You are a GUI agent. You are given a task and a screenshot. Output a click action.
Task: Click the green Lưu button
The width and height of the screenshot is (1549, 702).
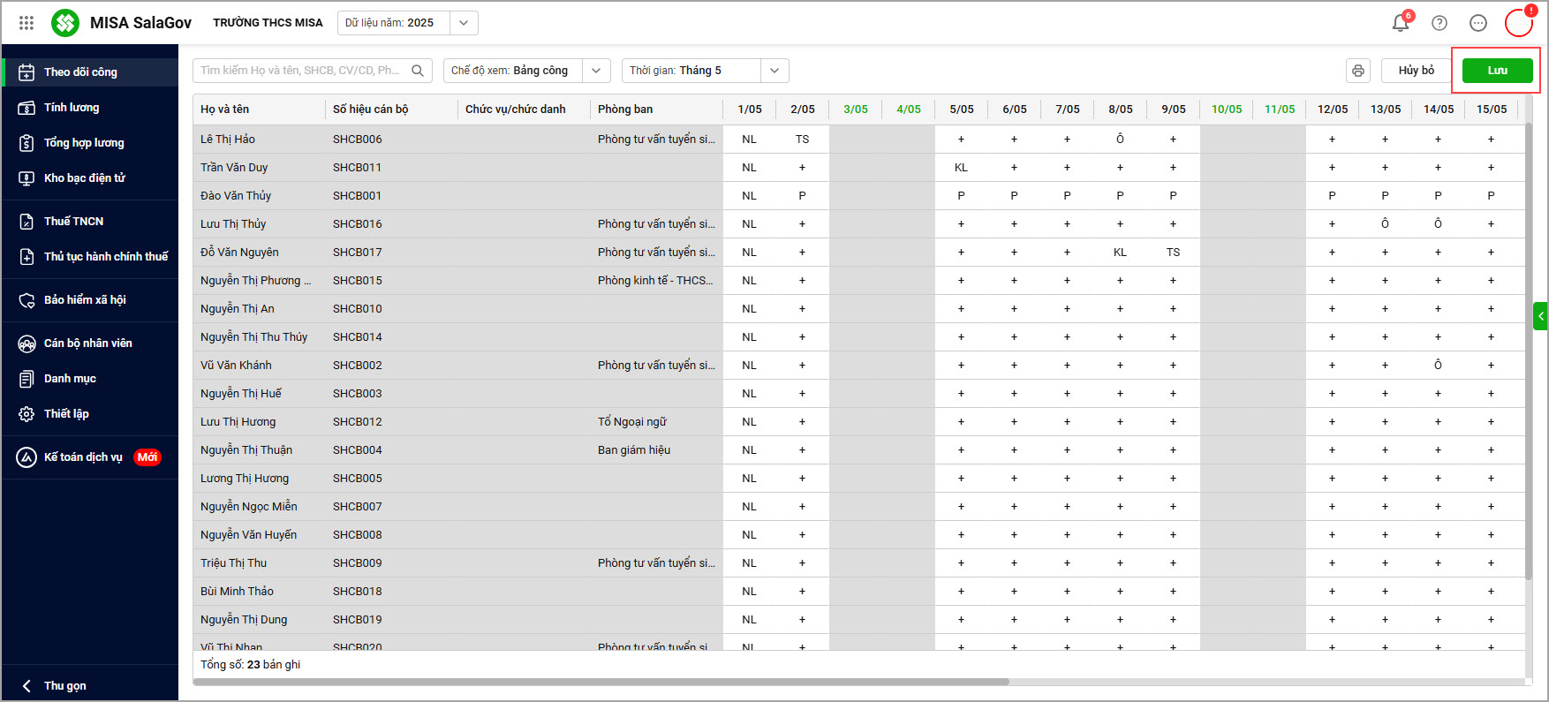click(x=1497, y=71)
